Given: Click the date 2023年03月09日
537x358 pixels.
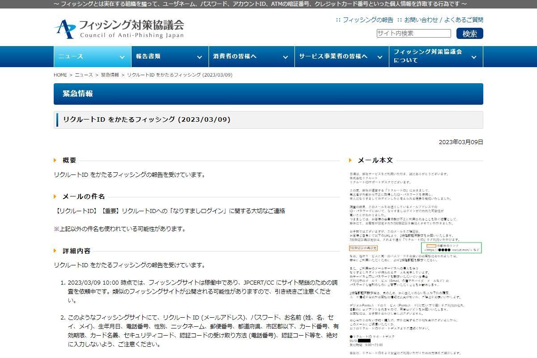Looking at the screenshot, I should coord(461,142).
